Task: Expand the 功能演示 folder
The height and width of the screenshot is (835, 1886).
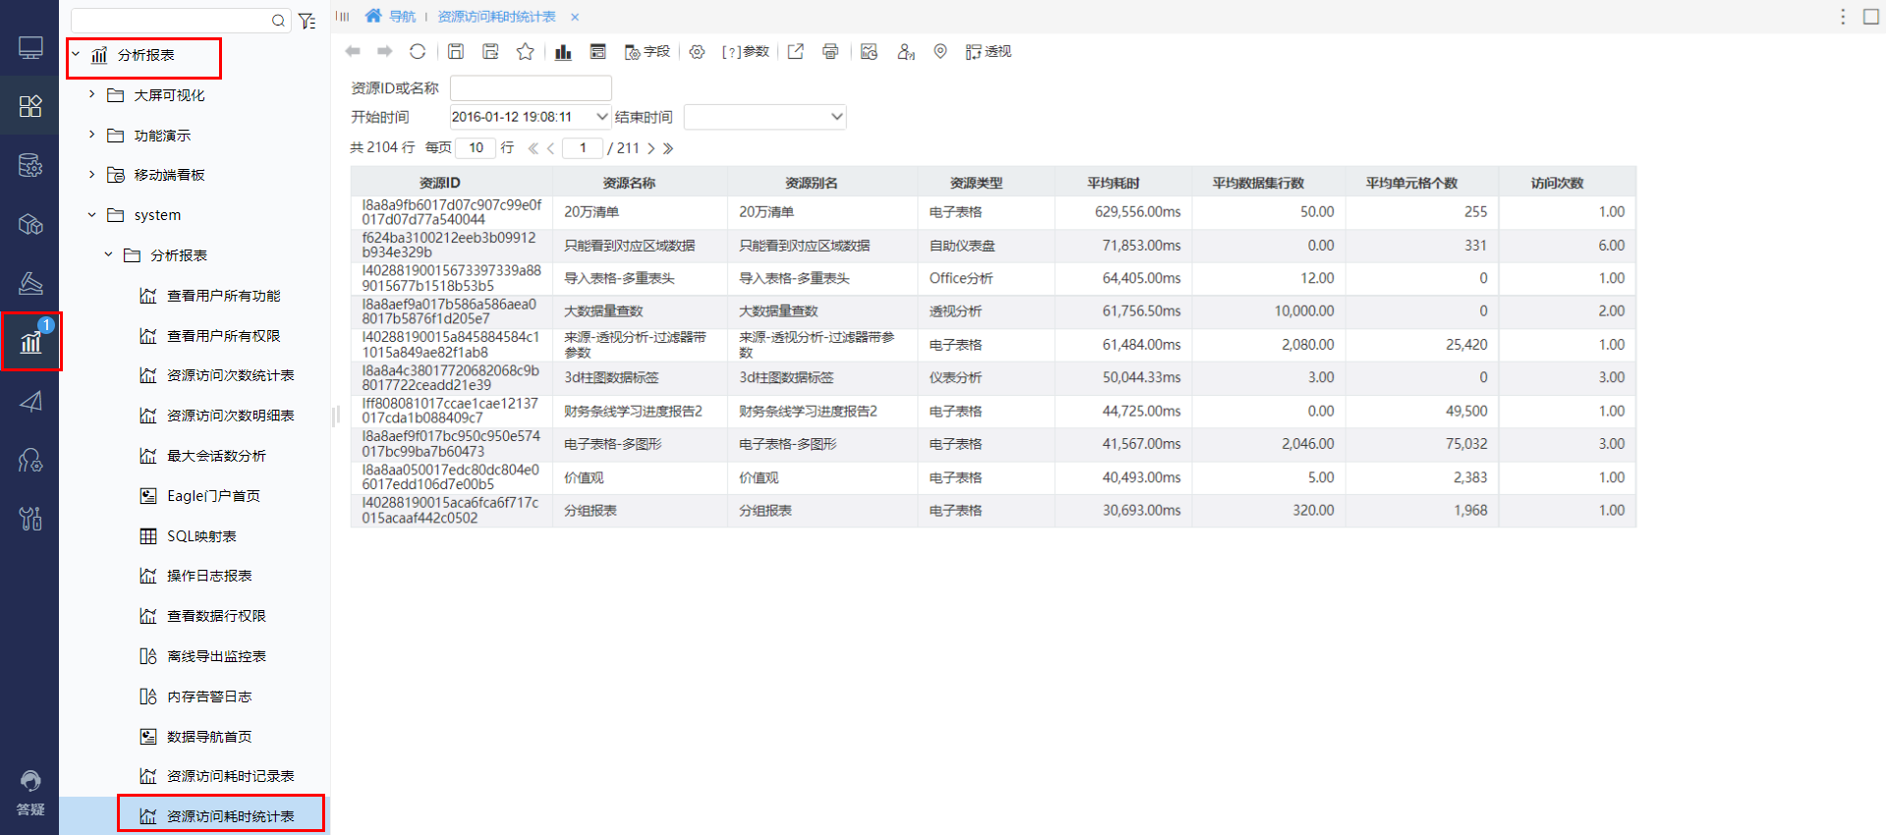Action: point(91,135)
